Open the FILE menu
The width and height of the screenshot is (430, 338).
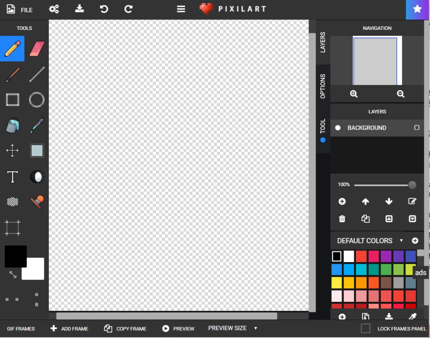[19, 10]
